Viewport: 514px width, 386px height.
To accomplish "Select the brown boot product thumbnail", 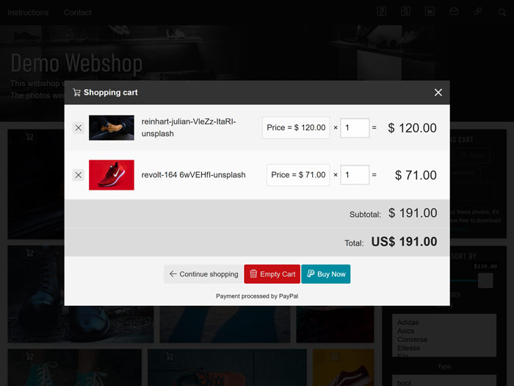I will (112, 128).
